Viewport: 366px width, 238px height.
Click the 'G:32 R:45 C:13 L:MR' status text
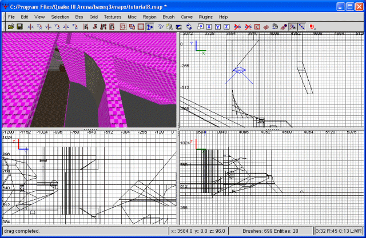click(x=339, y=231)
